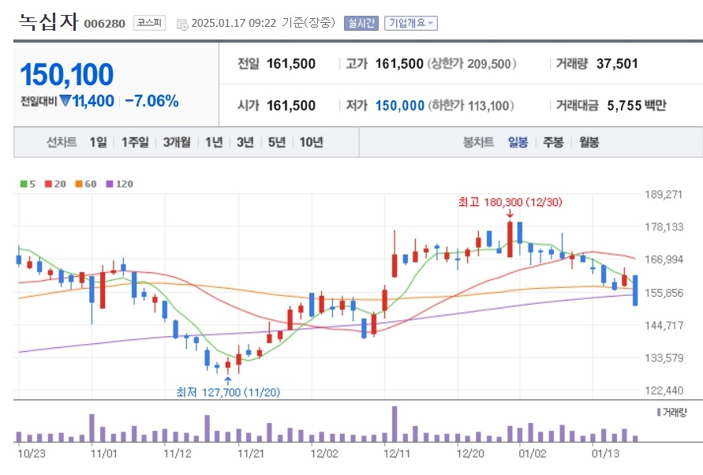Screen dimensions: 703x475
Task: Click the 133,579 price axis label
Action: click(x=664, y=358)
